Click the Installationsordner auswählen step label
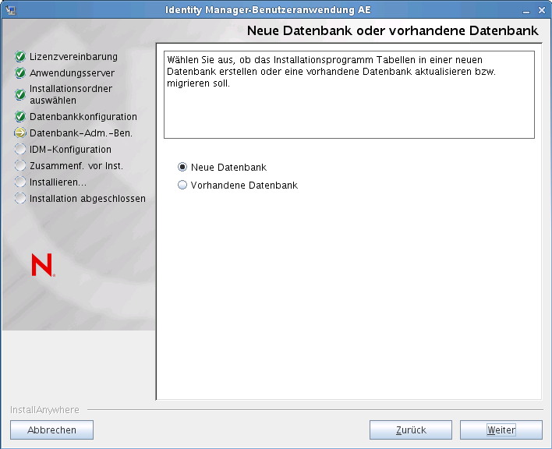Screen dimensions: 552x449 click(x=71, y=94)
